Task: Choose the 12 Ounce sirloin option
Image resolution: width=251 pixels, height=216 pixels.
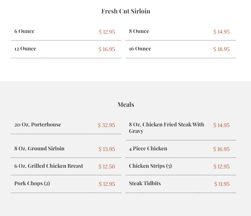Action: pyautogui.click(x=25, y=49)
